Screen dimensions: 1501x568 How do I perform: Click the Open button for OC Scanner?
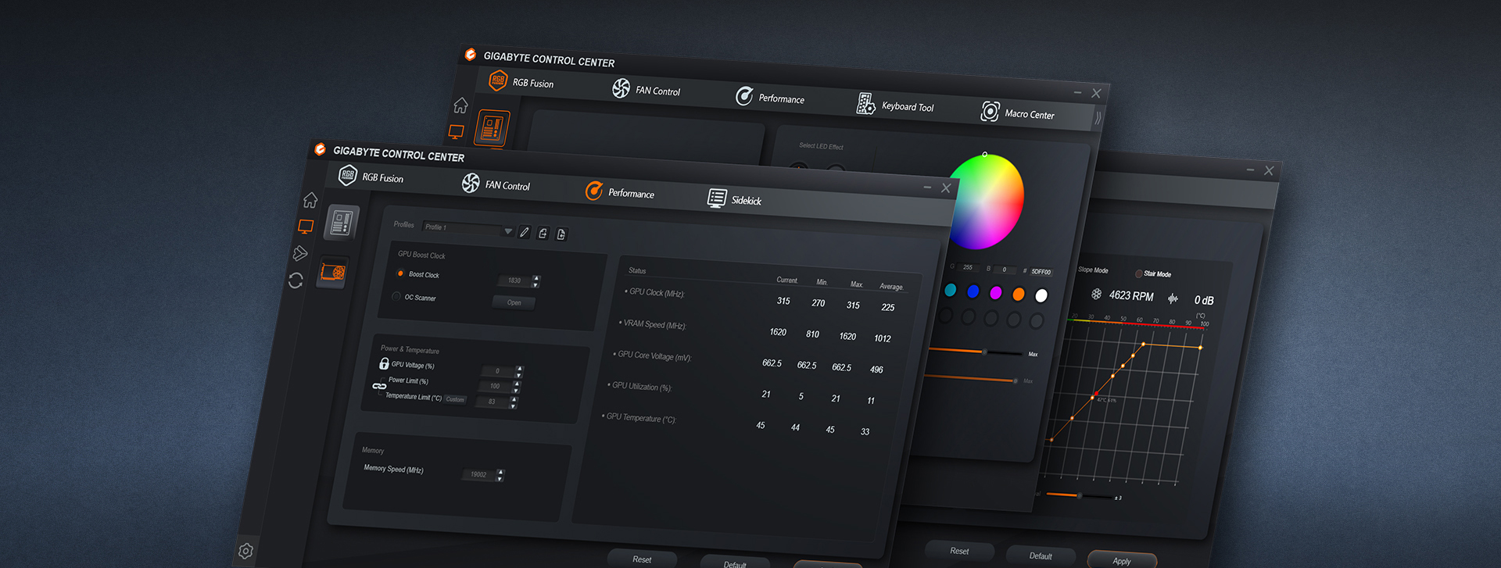point(514,302)
